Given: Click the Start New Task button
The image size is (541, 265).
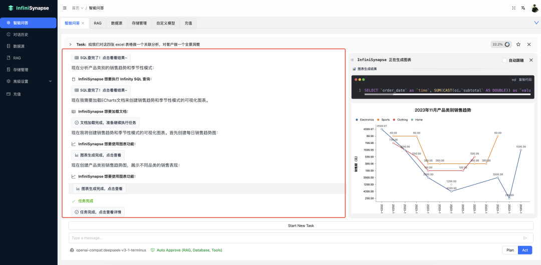Looking at the screenshot, I should [x=301, y=225].
